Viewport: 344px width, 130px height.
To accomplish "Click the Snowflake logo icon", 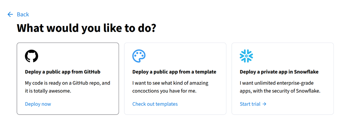I will coord(247,56).
